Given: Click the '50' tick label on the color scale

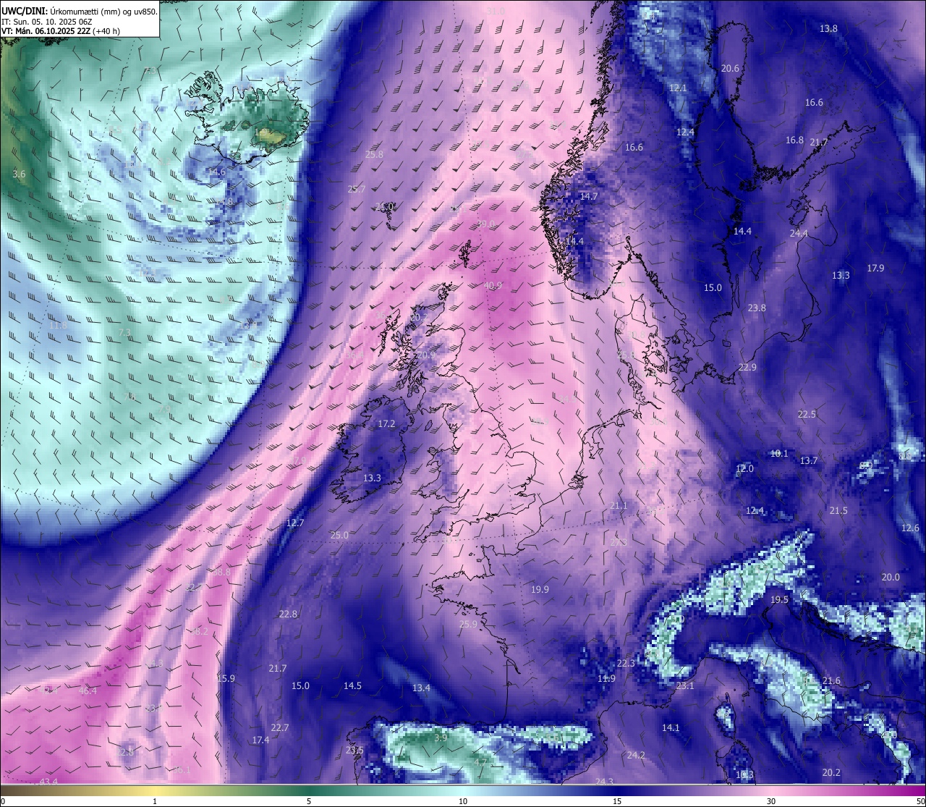Looking at the screenshot, I should (x=919, y=801).
